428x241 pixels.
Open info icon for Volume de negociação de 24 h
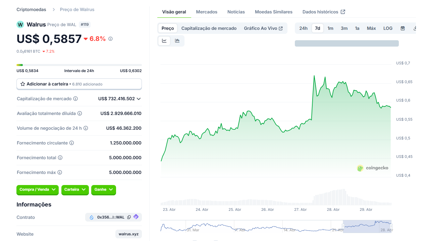(x=86, y=128)
